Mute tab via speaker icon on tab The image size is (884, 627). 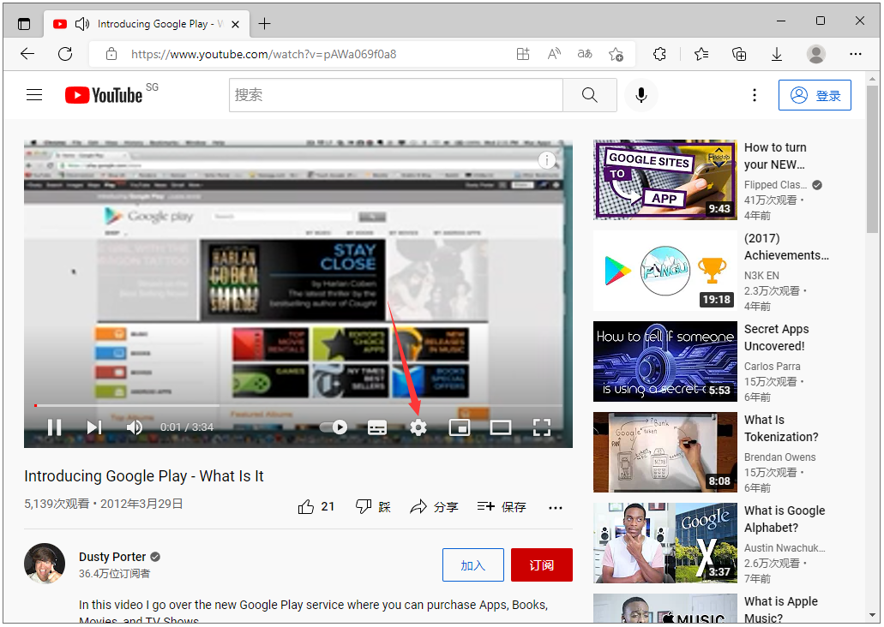point(82,24)
